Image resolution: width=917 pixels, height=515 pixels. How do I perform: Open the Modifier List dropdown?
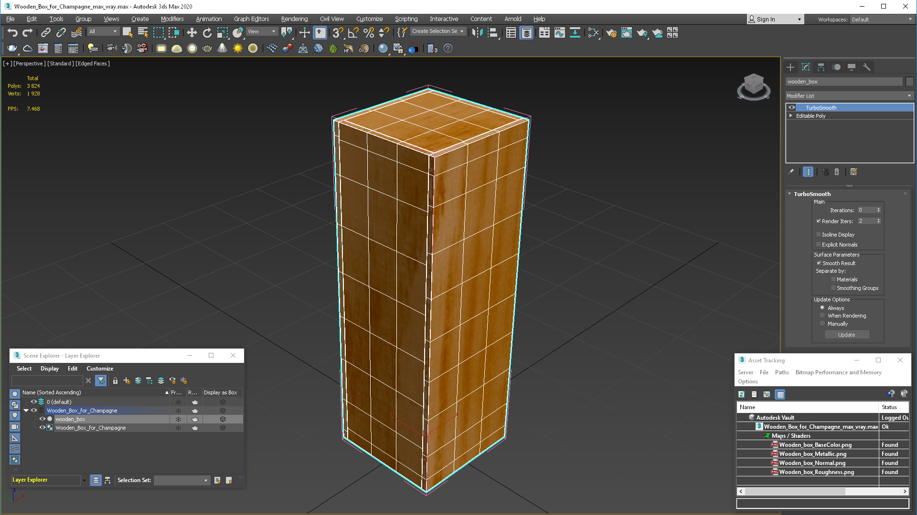[x=849, y=96]
